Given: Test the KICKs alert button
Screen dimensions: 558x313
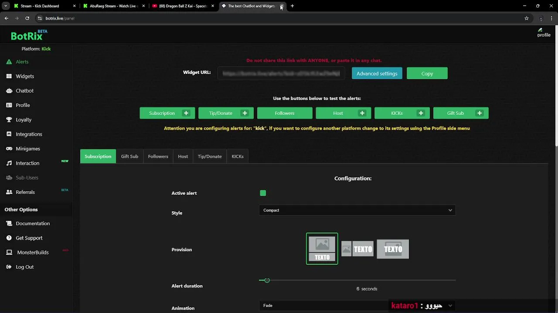Looking at the screenshot, I should pyautogui.click(x=402, y=113).
